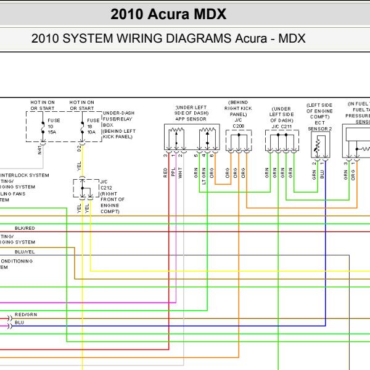Image resolution: width=370 pixels, height=370 pixels.
Task: Click the 'BLU/YEL' wire color label
Action: [x=25, y=252]
